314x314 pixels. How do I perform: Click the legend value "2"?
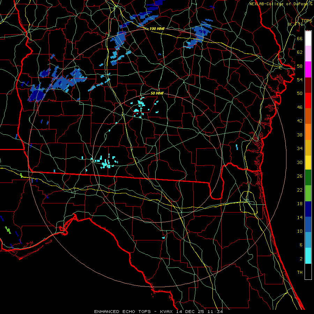pos(301,259)
